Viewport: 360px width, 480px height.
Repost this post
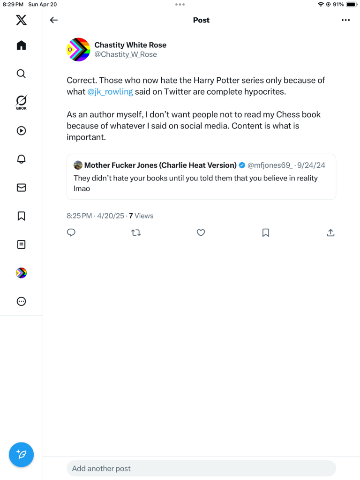136,232
